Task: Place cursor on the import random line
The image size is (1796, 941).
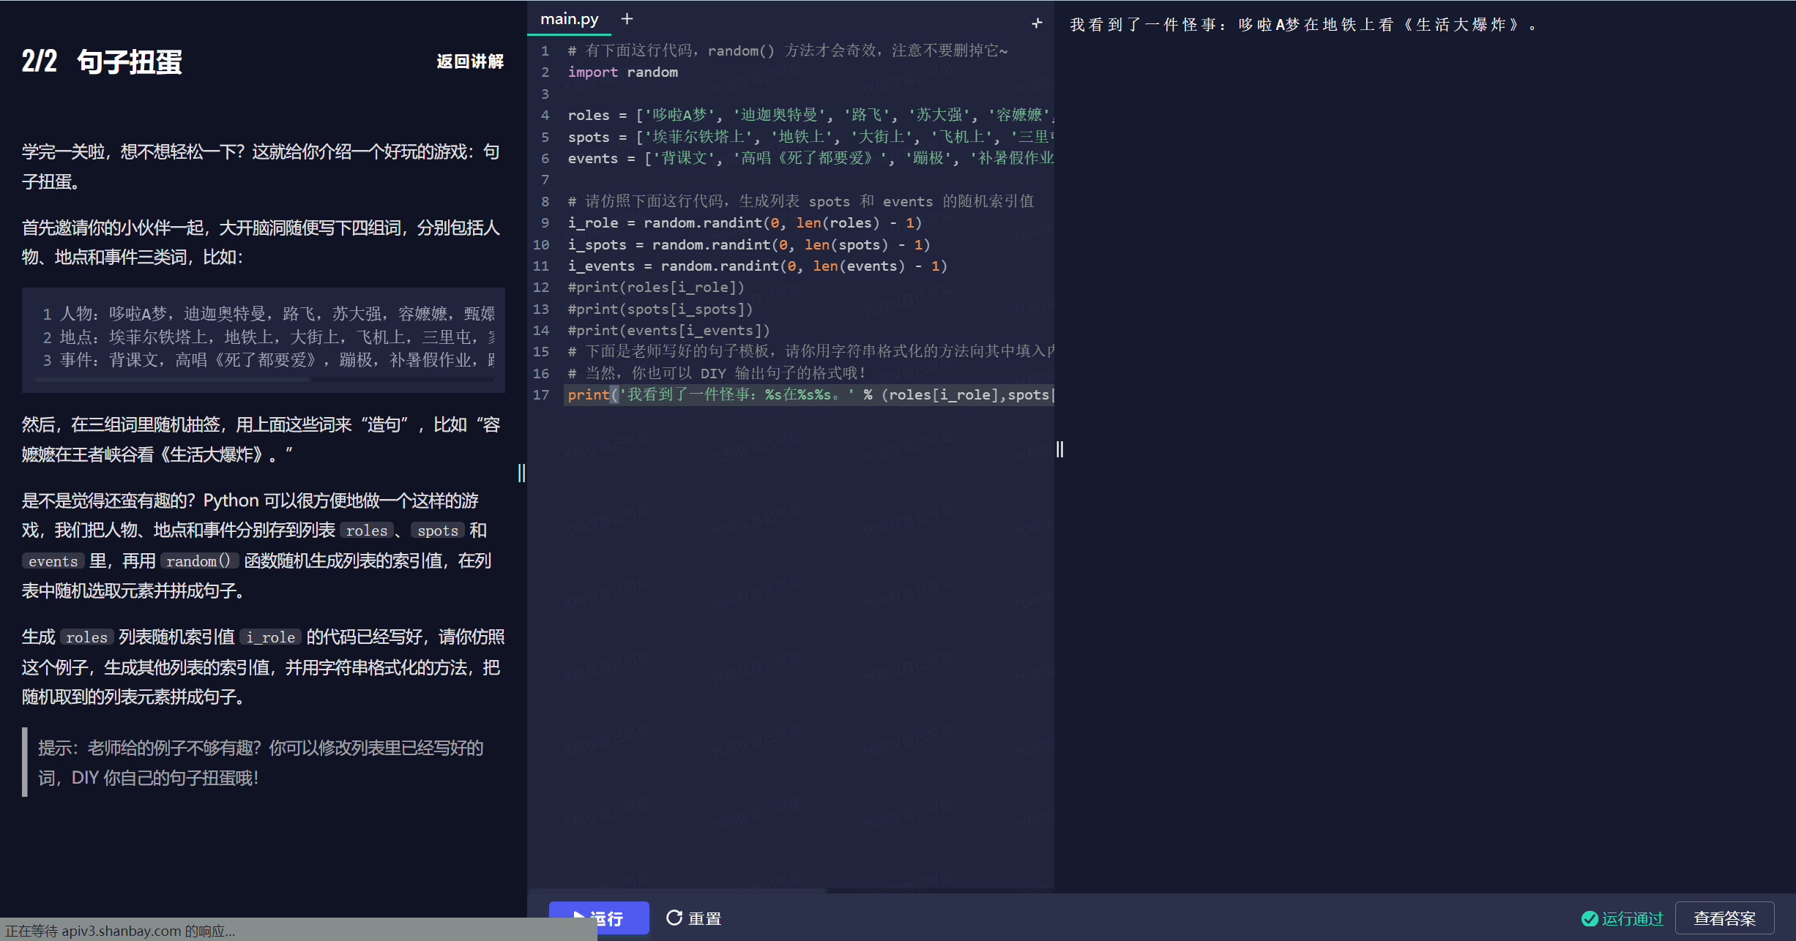Action: click(622, 72)
